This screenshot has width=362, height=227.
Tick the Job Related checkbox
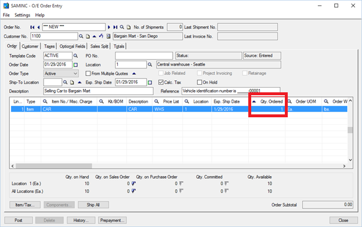pyautogui.click(x=161, y=73)
